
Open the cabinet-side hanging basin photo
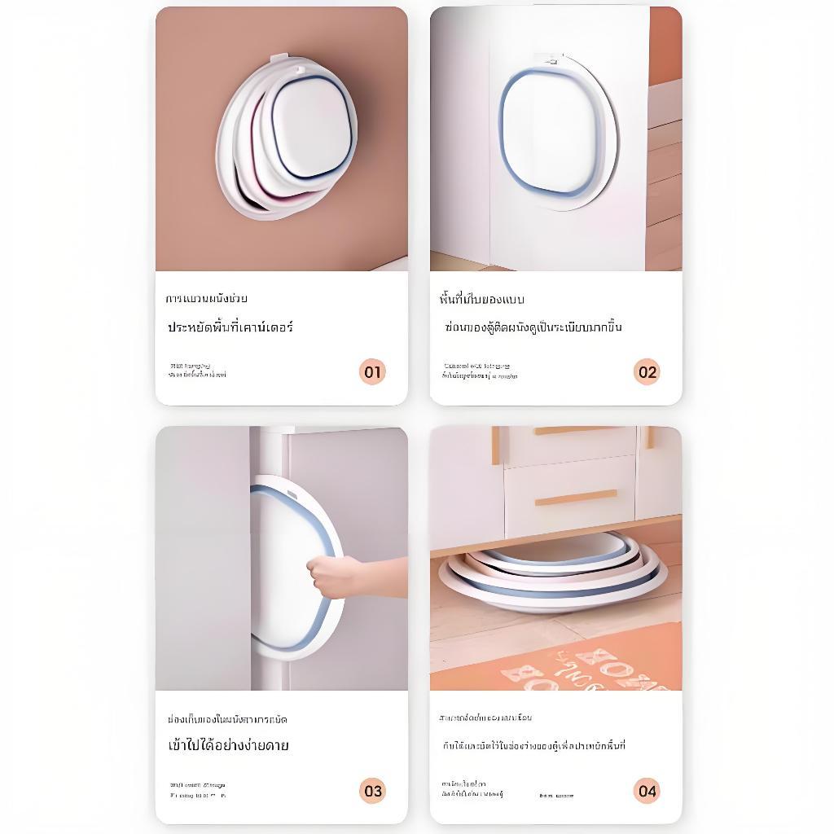coord(555,138)
